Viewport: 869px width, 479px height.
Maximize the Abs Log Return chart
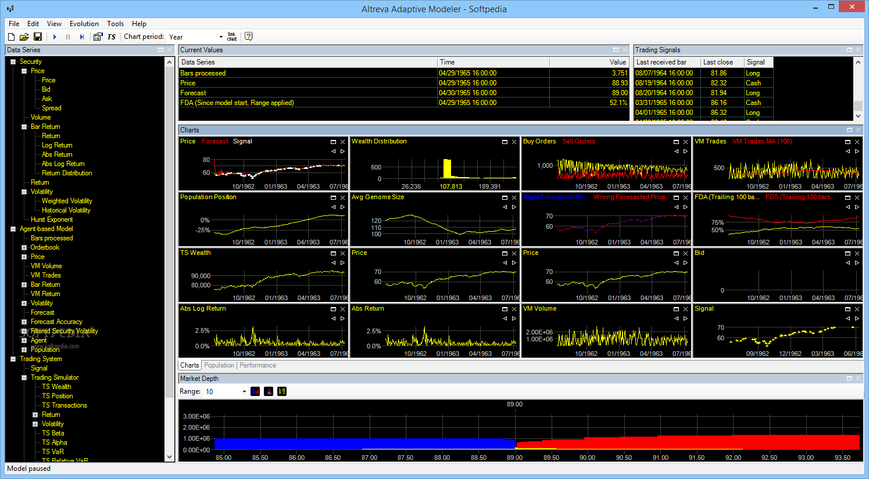click(x=333, y=309)
